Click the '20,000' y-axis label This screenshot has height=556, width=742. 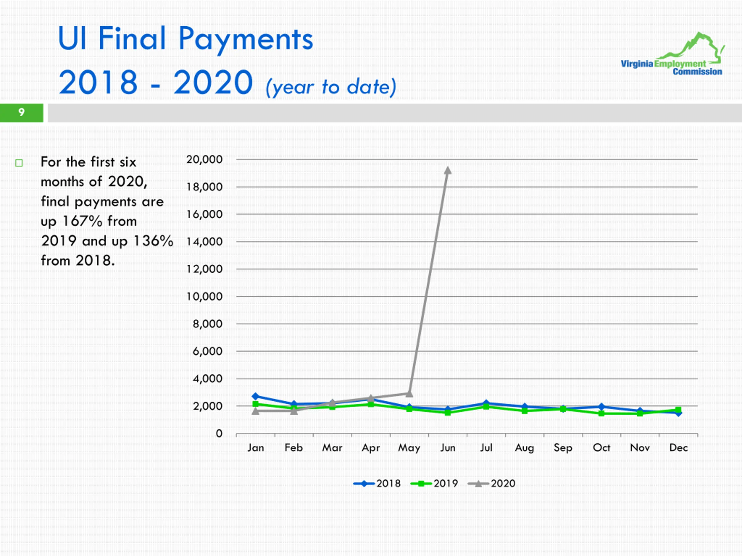tap(204, 160)
